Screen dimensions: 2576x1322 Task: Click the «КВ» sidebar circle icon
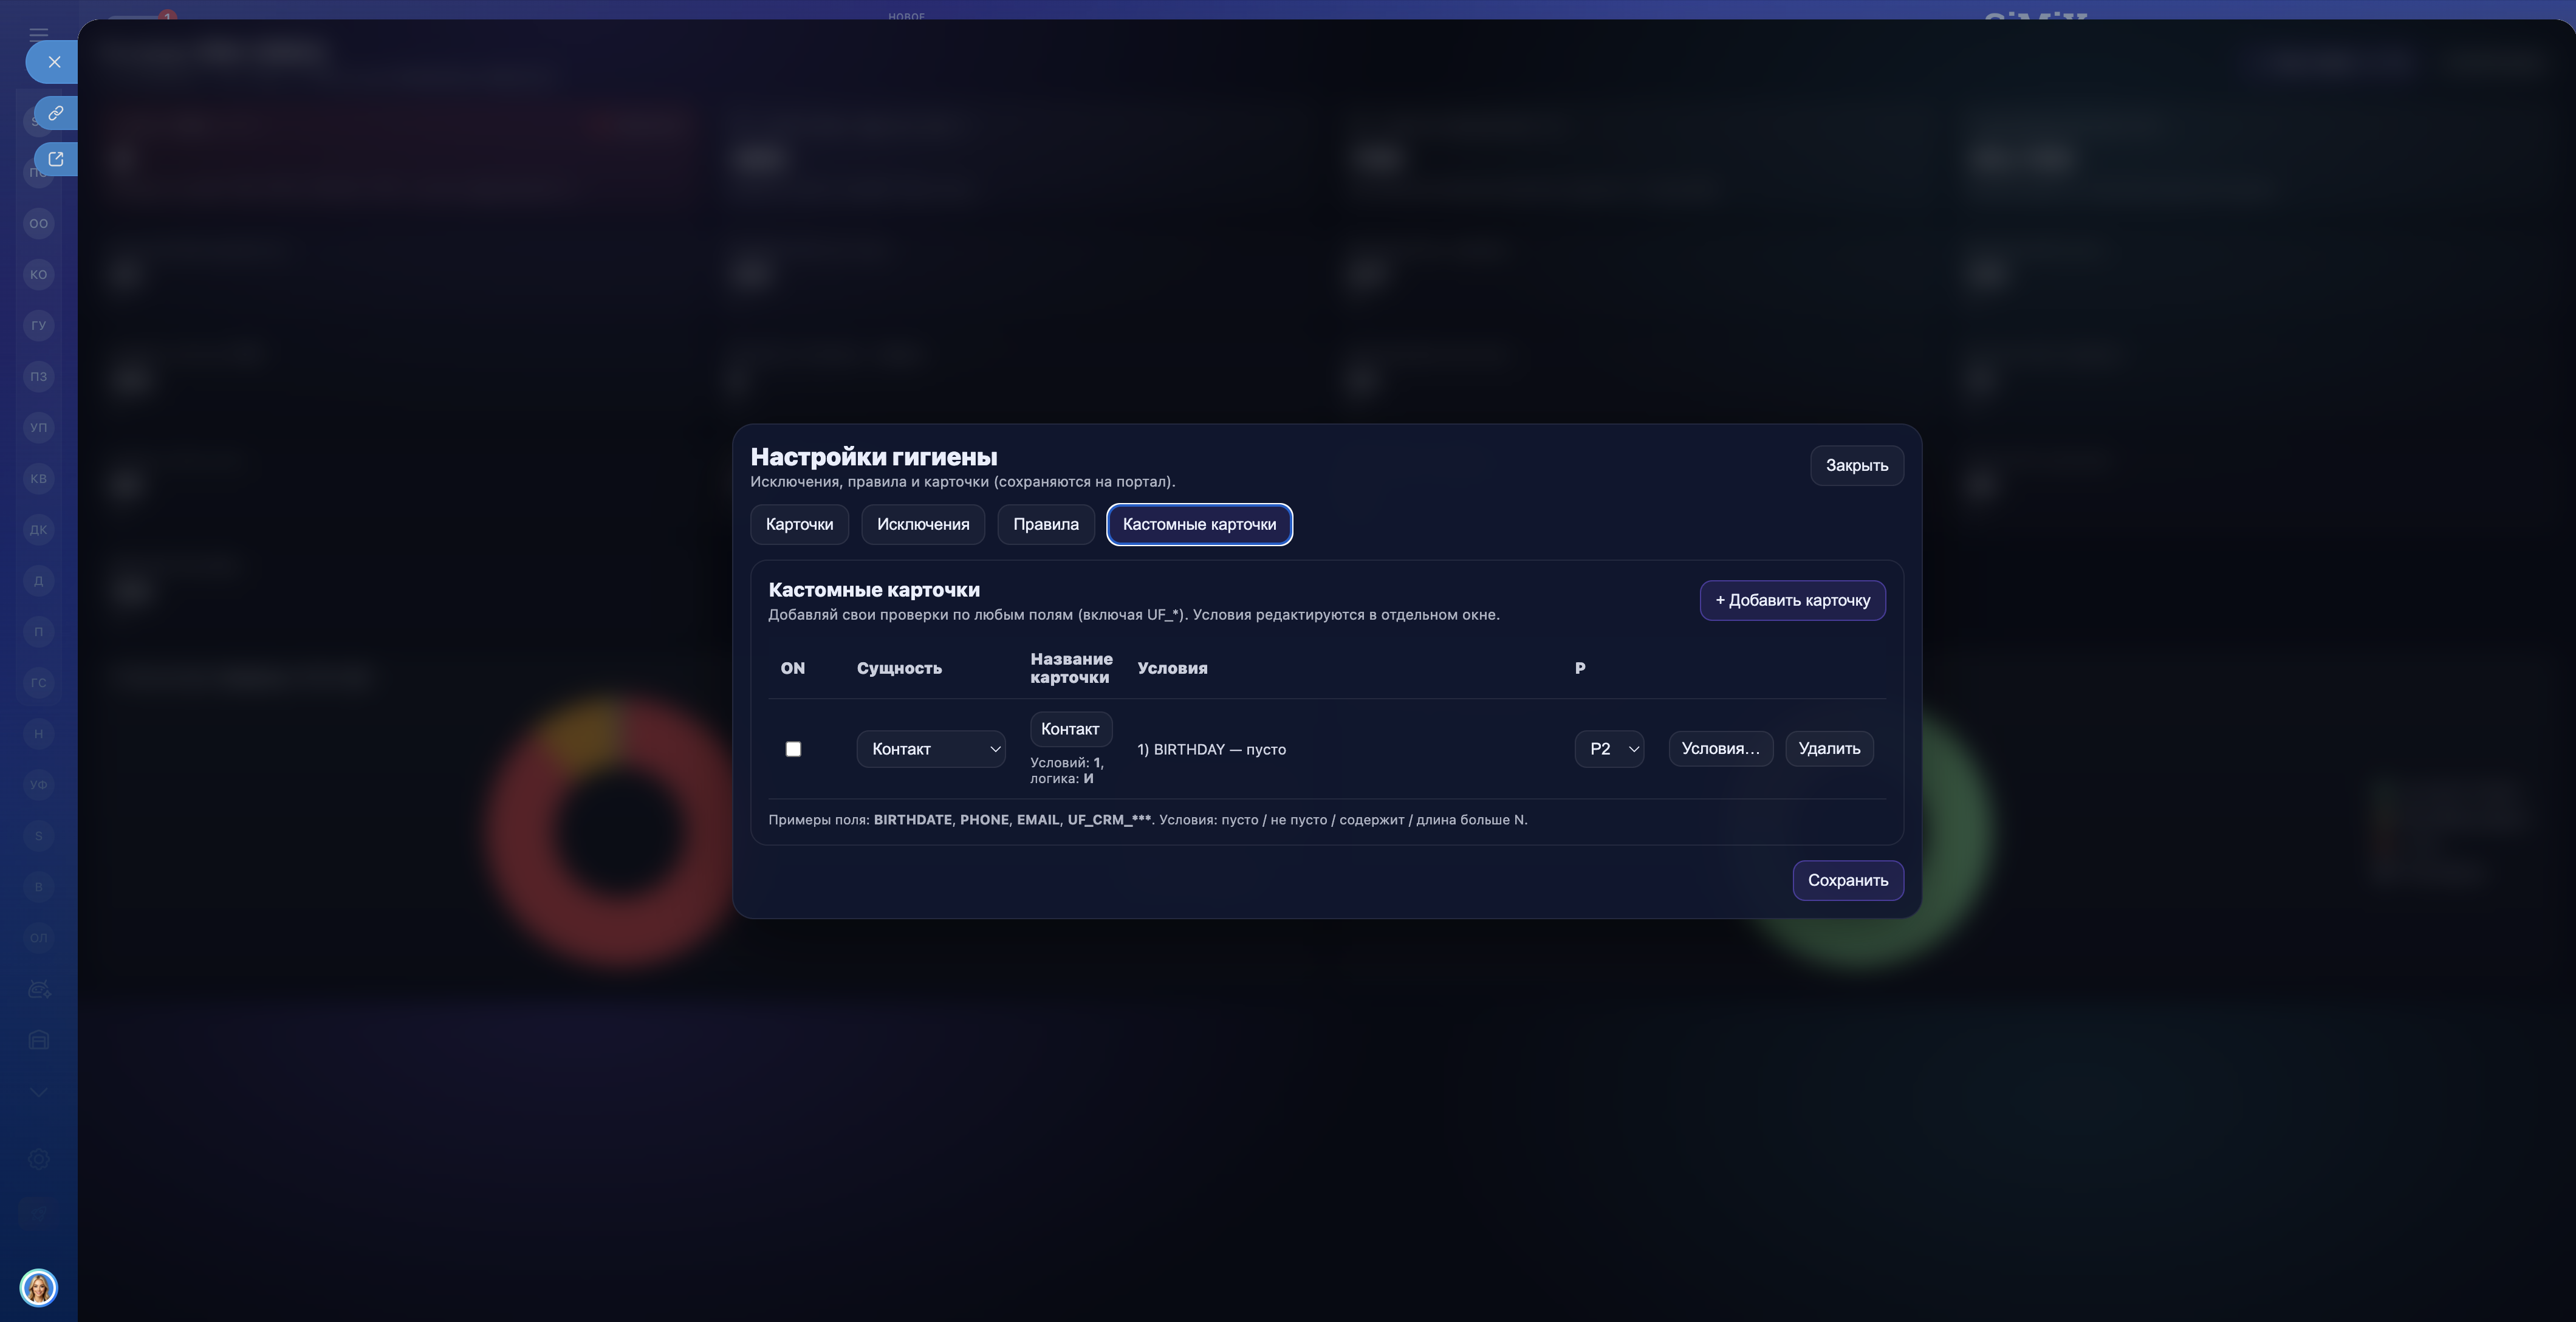(39, 478)
